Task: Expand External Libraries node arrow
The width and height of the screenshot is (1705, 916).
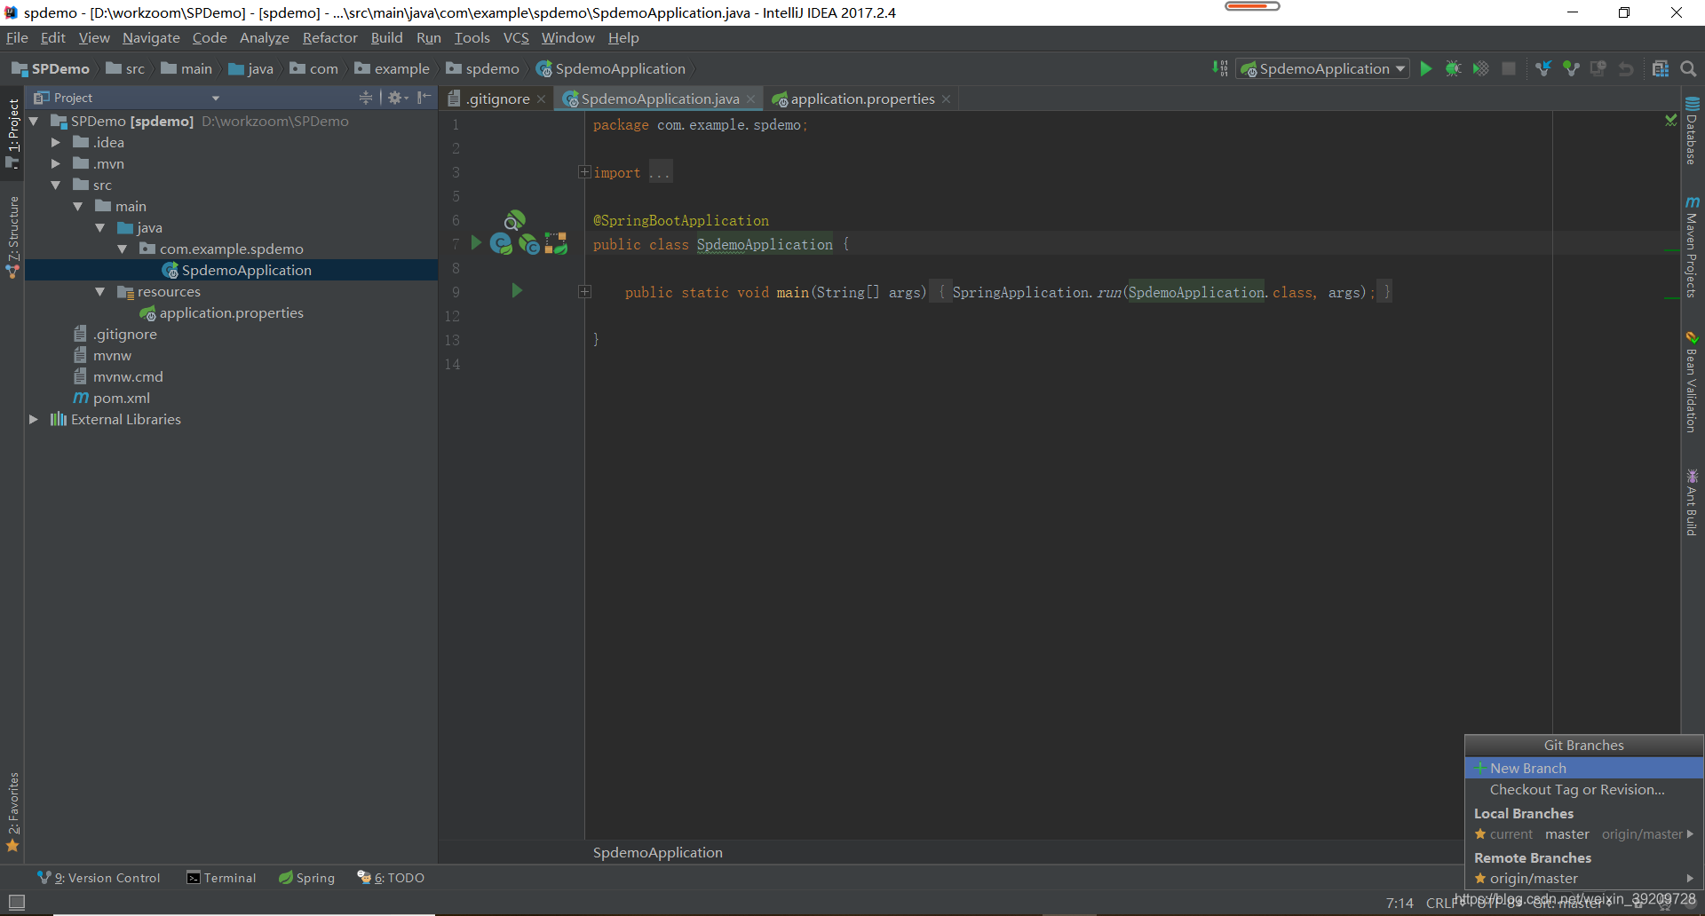Action: (x=34, y=419)
